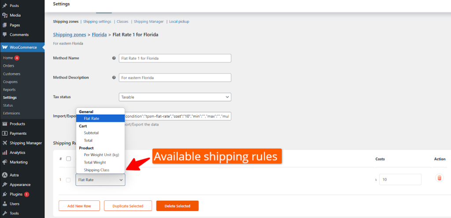
Task: Expand the Tax status dropdown
Action: (x=175, y=97)
